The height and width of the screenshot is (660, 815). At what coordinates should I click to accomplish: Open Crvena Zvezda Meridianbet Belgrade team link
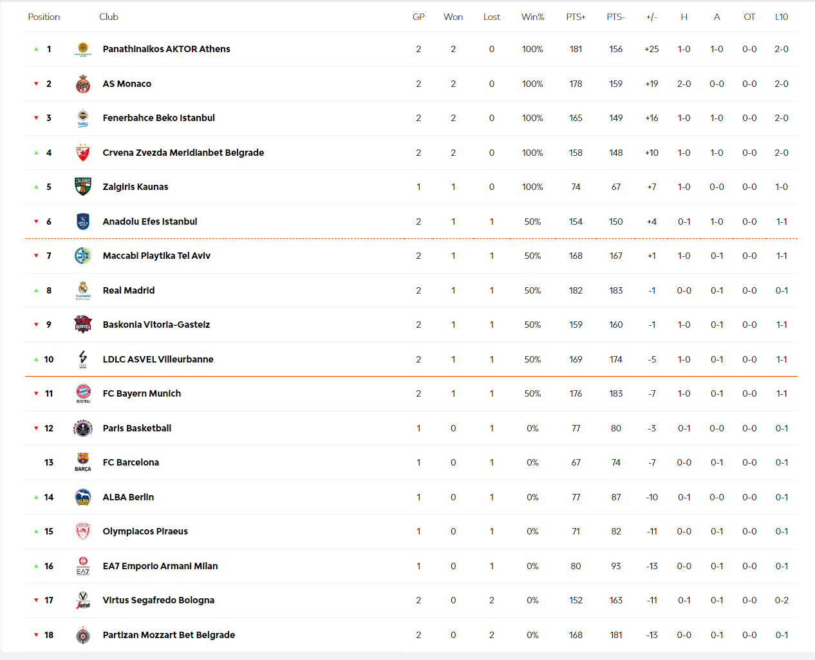click(183, 153)
